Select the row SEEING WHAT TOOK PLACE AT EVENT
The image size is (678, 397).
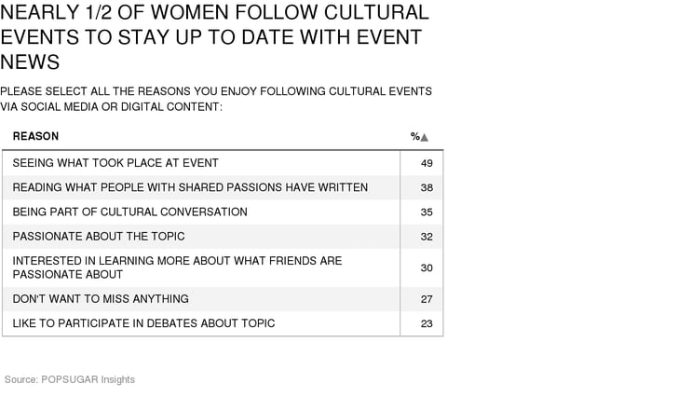[x=223, y=163]
